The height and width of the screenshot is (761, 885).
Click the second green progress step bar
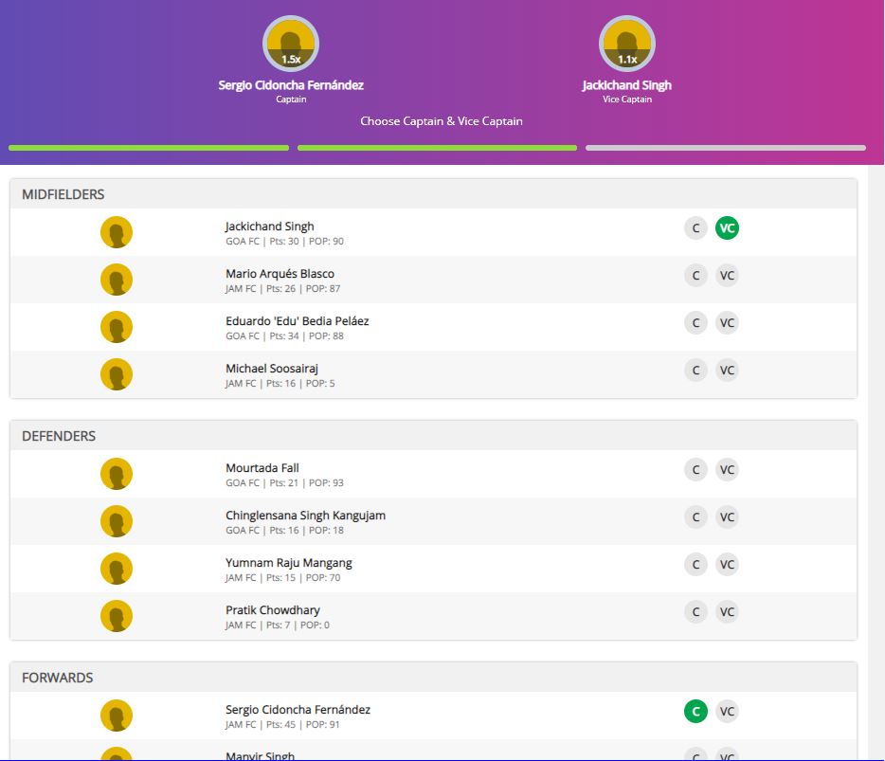pos(438,148)
